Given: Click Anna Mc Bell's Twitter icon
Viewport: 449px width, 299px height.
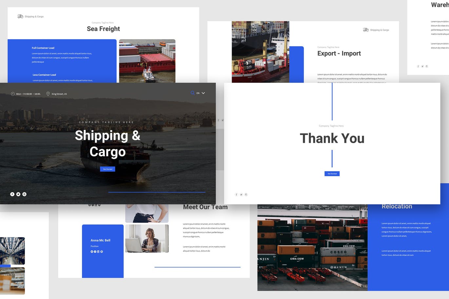Looking at the screenshot, I should point(92,252).
